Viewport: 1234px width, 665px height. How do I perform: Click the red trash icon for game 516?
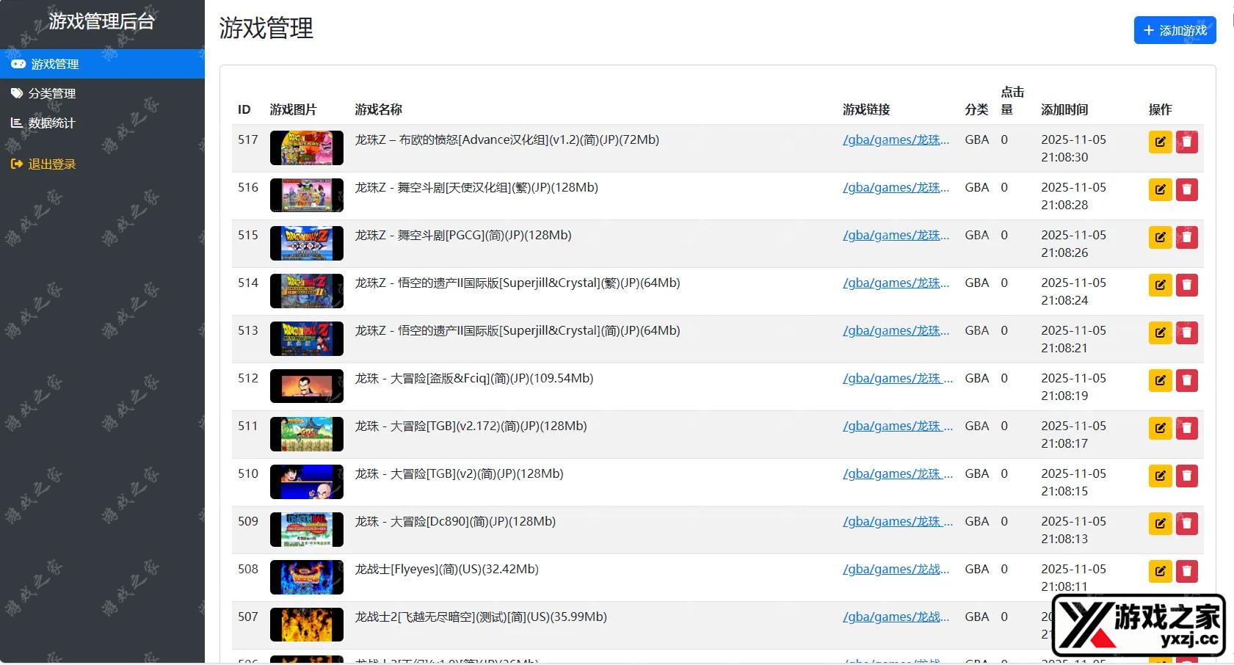tap(1186, 190)
